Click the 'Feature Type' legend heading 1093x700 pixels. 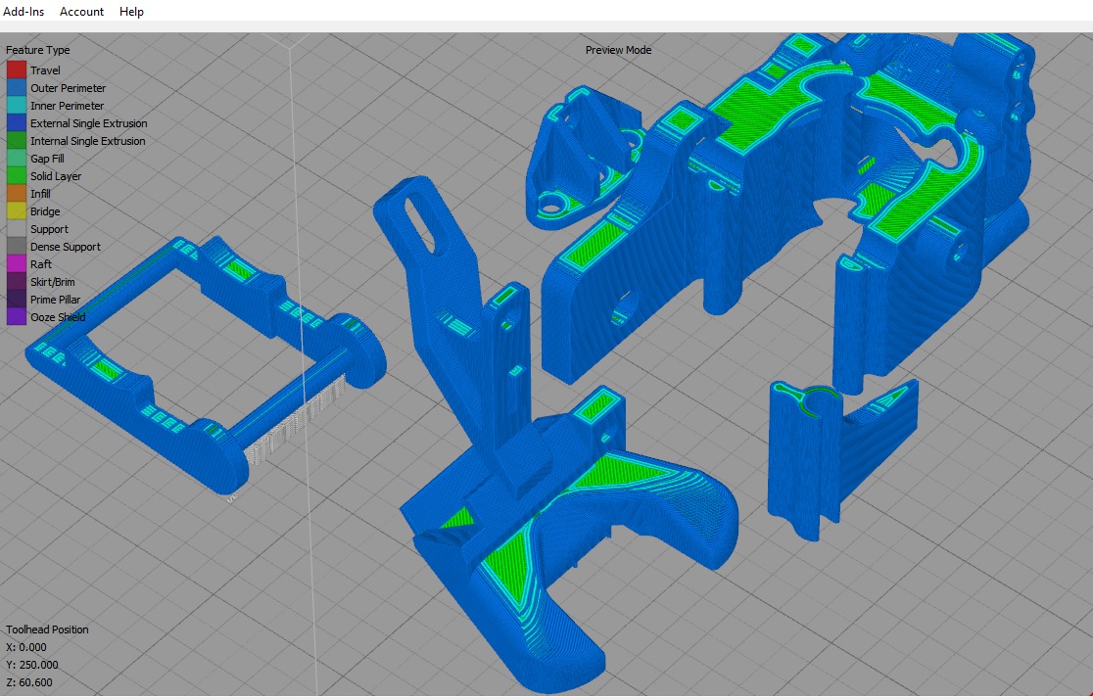37,50
